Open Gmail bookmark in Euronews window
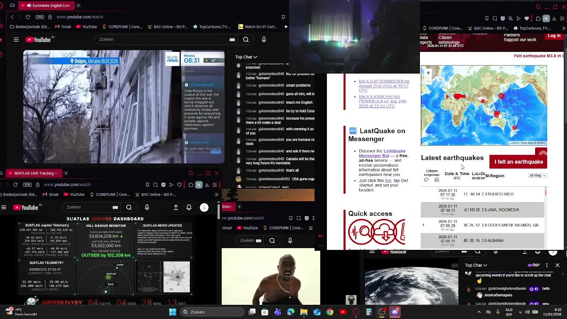 coord(62,27)
